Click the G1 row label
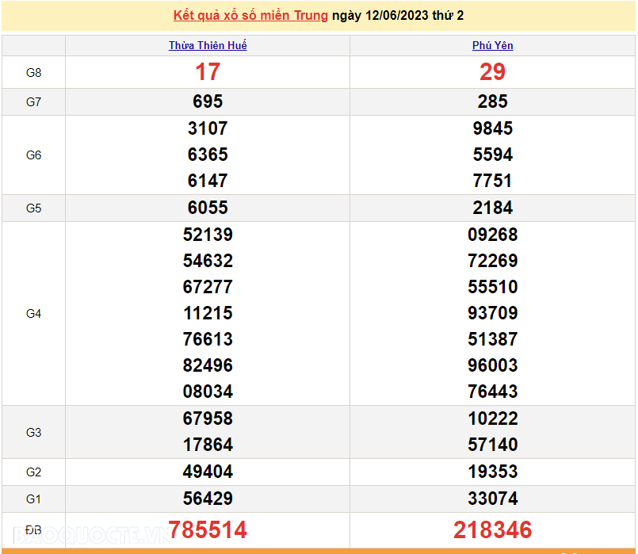 click(33, 499)
